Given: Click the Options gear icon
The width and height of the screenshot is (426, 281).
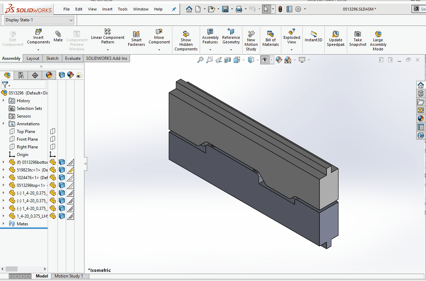Looking at the screenshot, I should (x=298, y=9).
